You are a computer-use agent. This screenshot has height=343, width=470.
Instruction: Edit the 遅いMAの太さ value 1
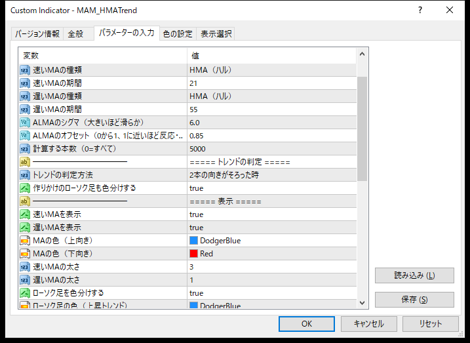271,280
